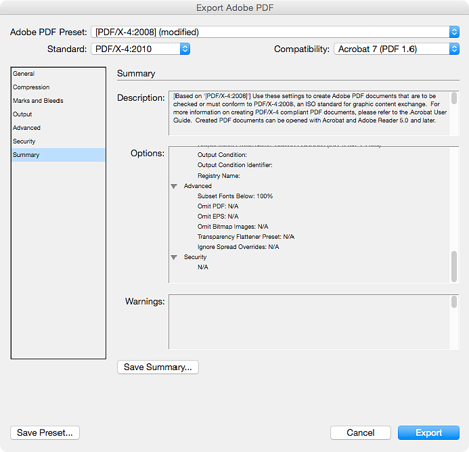469x452 pixels.
Task: Click inside the Description text area
Action: (x=309, y=113)
